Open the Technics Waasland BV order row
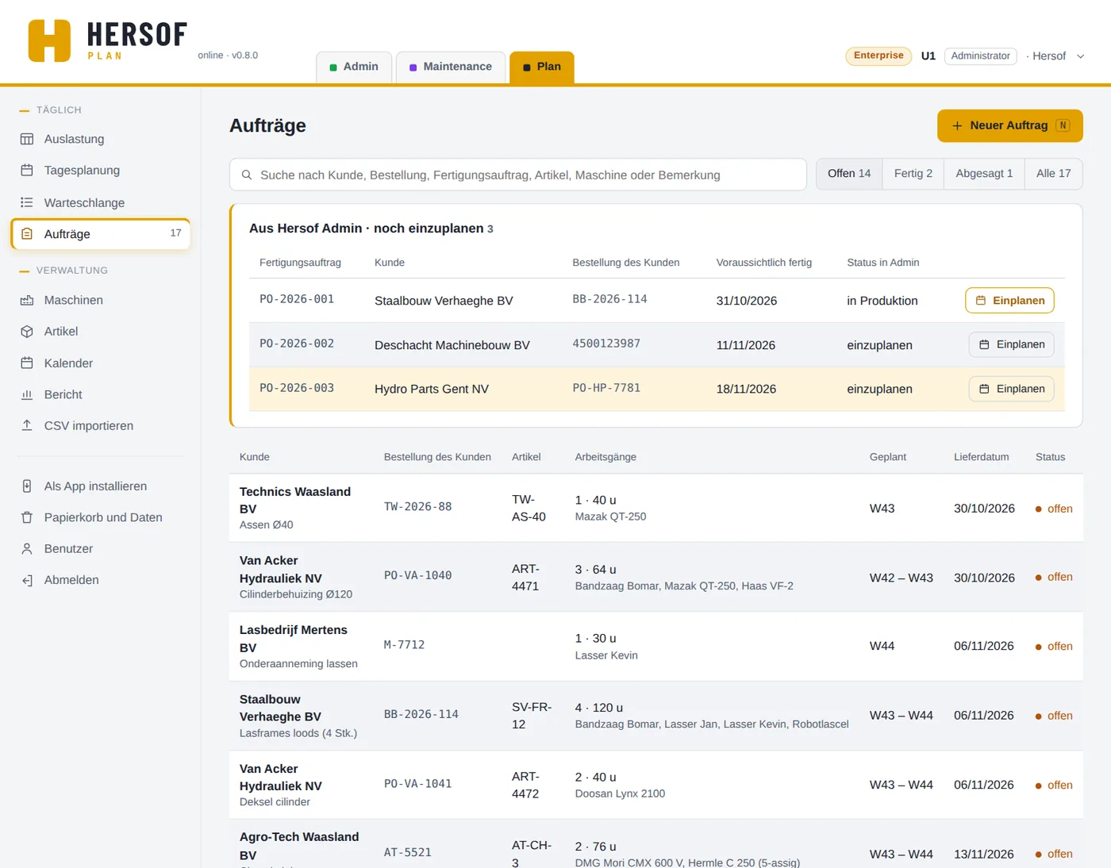The image size is (1111, 868). (656, 508)
